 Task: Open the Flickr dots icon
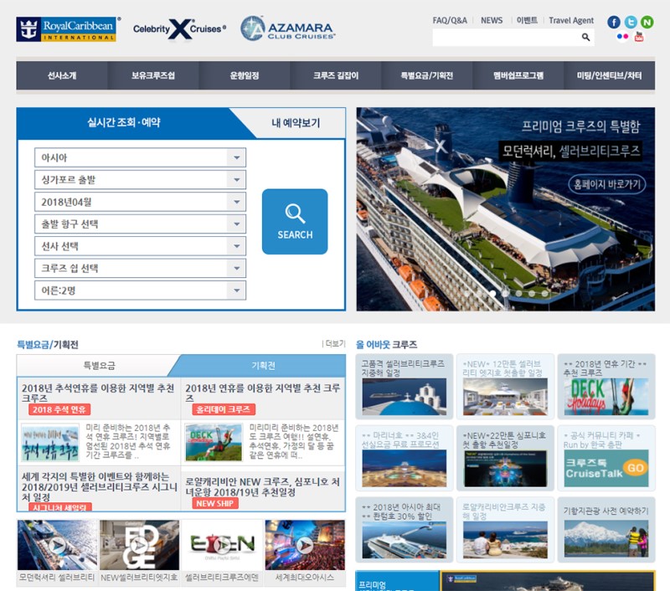coord(622,37)
